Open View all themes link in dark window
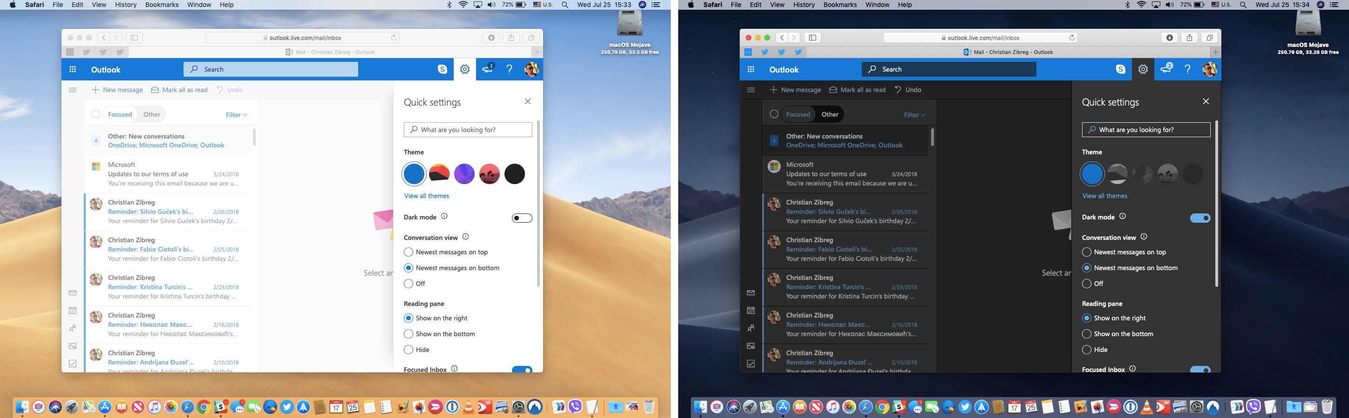1349x418 pixels. 1104,196
